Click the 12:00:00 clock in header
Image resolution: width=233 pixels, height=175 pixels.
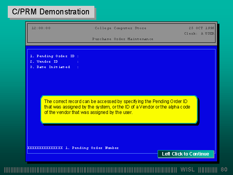click(41, 28)
